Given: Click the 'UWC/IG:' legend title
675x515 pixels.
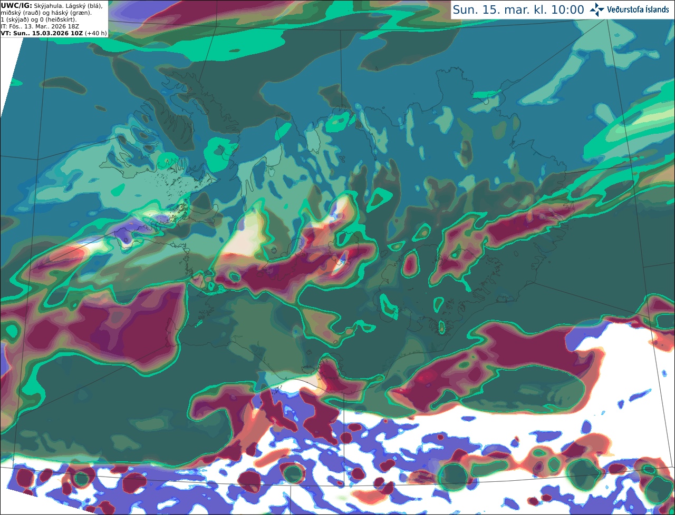Looking at the screenshot, I should 16,6.
